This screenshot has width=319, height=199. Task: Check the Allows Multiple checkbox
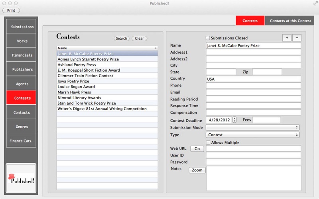(208, 142)
